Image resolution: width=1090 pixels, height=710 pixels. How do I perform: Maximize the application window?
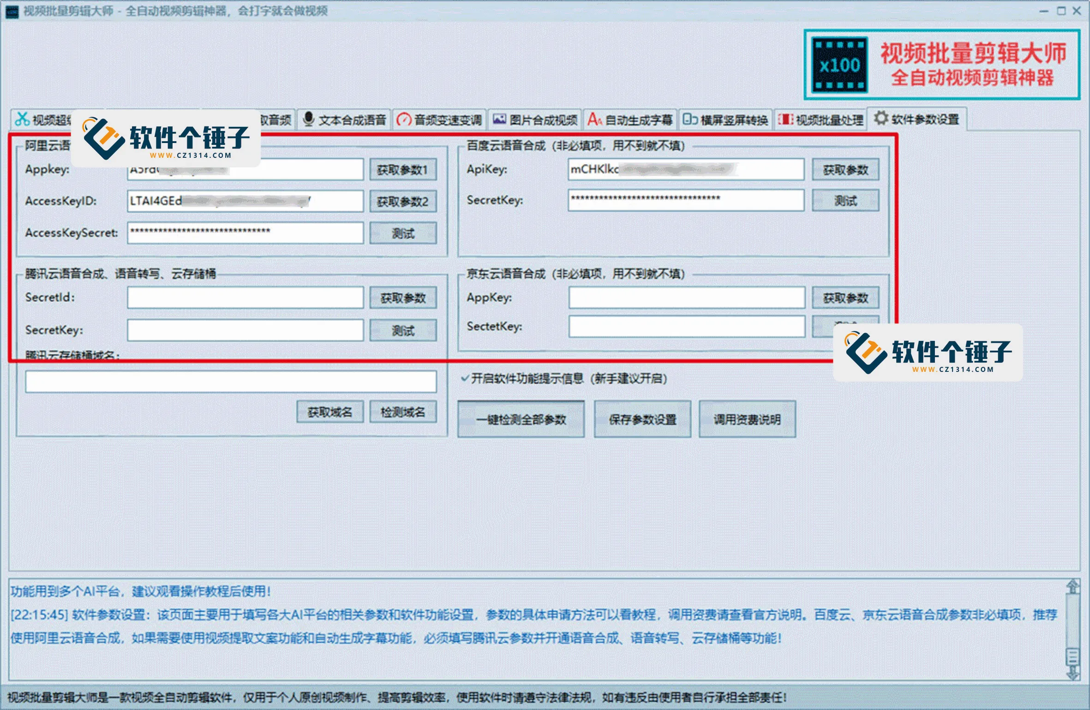click(x=1061, y=11)
